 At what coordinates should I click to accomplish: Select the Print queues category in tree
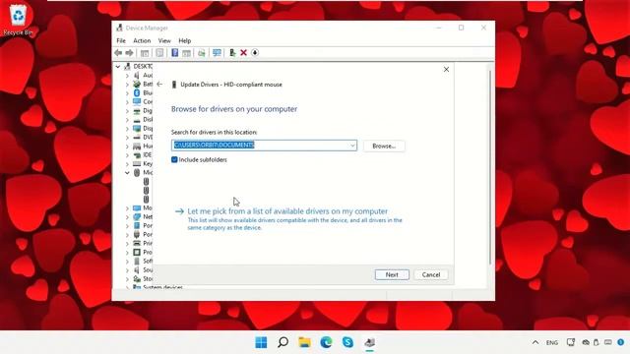[143, 243]
